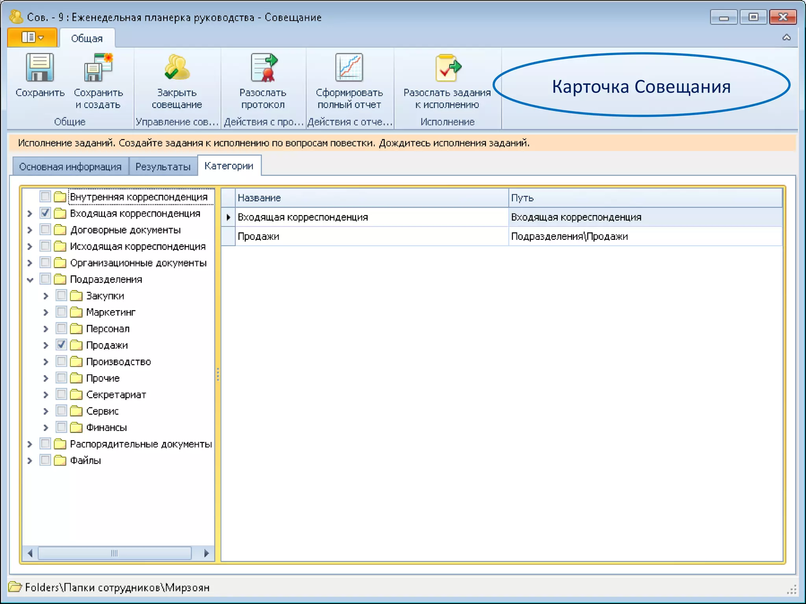Screen dimensions: 806x604
Task: Open the orange application menu button
Action: pos(32,38)
